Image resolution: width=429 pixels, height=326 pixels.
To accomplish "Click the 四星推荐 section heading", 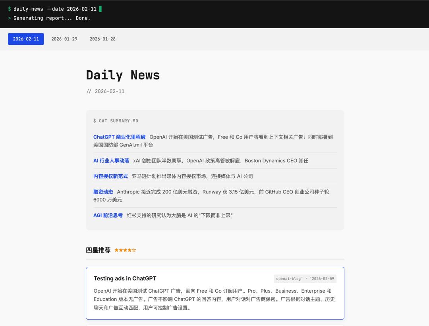I will click(x=98, y=250).
